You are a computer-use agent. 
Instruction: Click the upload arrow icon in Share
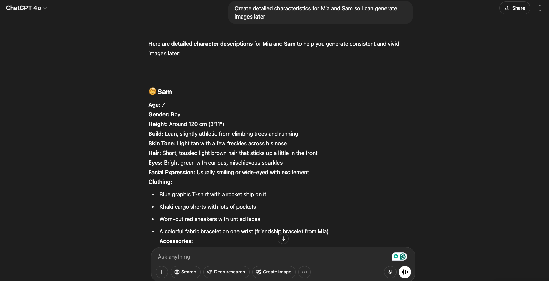507,8
